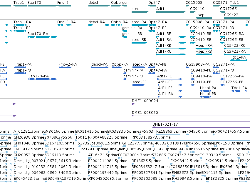Select EST Dmel_dig_003021_0677_3616.3prime
The height and width of the screenshot is (183, 250).
[x=48, y=161]
